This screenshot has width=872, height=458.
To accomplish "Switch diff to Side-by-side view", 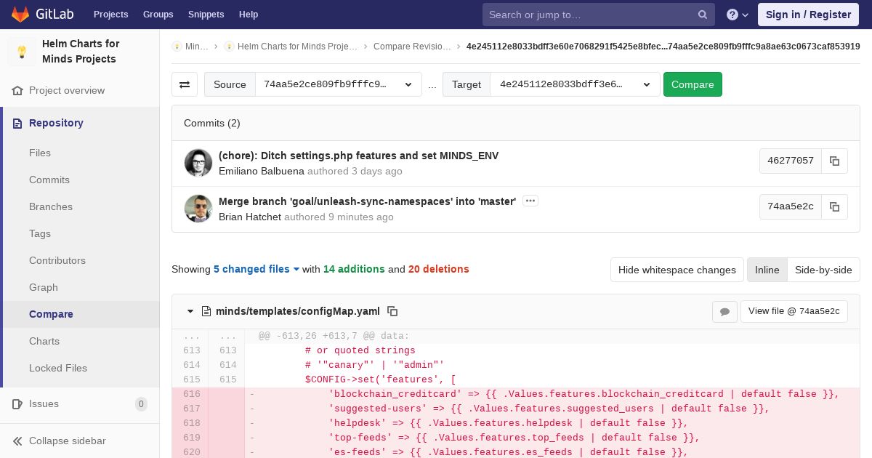I will 823,270.
